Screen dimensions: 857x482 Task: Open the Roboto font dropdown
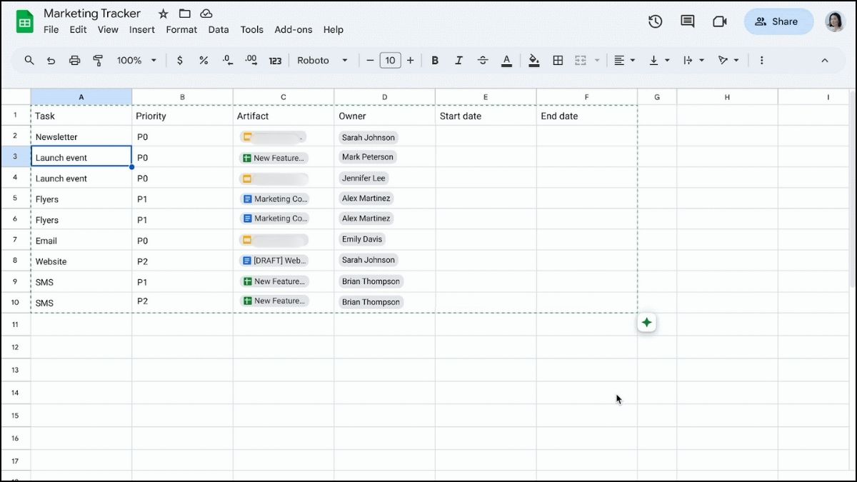pos(323,61)
